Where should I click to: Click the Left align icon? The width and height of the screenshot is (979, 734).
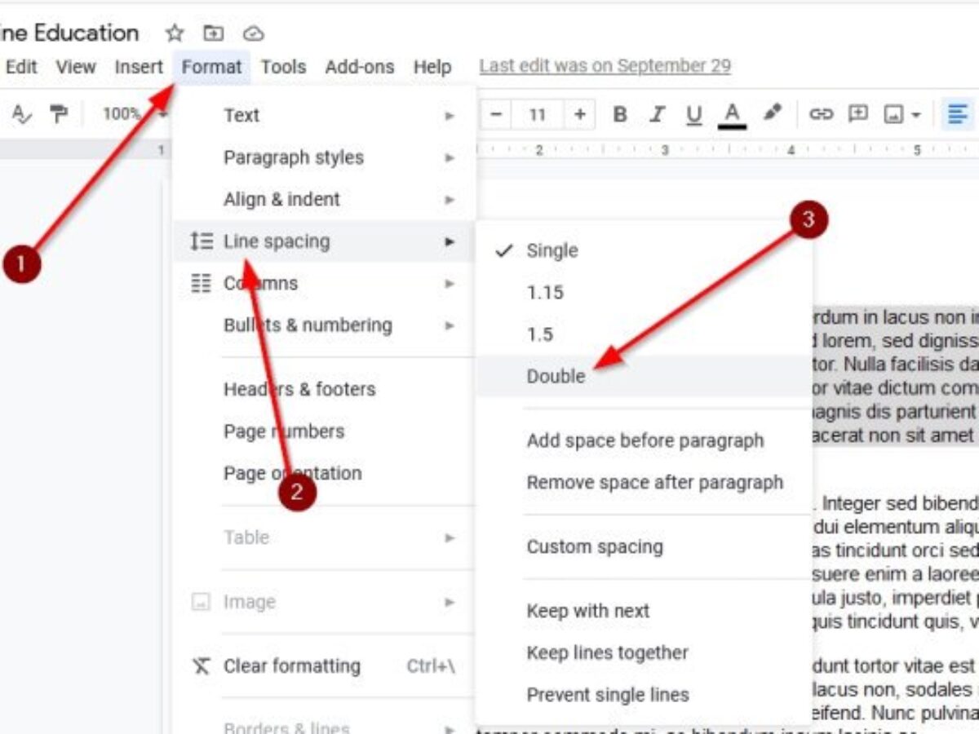point(956,114)
